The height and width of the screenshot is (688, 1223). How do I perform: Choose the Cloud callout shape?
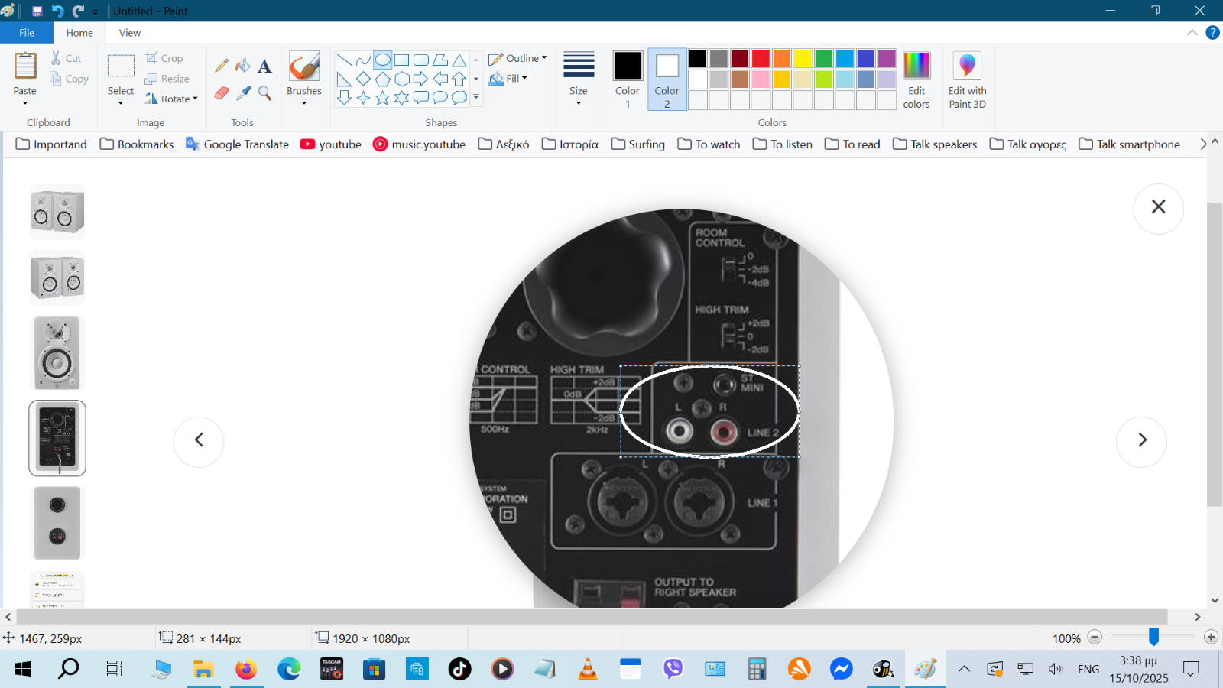[x=459, y=98]
